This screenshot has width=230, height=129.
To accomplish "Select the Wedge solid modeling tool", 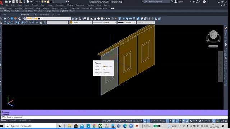I will 92,19.
